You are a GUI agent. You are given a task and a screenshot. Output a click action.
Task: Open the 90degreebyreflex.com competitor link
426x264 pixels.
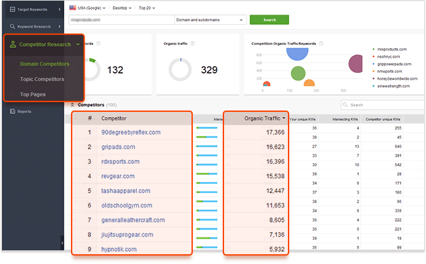131,132
